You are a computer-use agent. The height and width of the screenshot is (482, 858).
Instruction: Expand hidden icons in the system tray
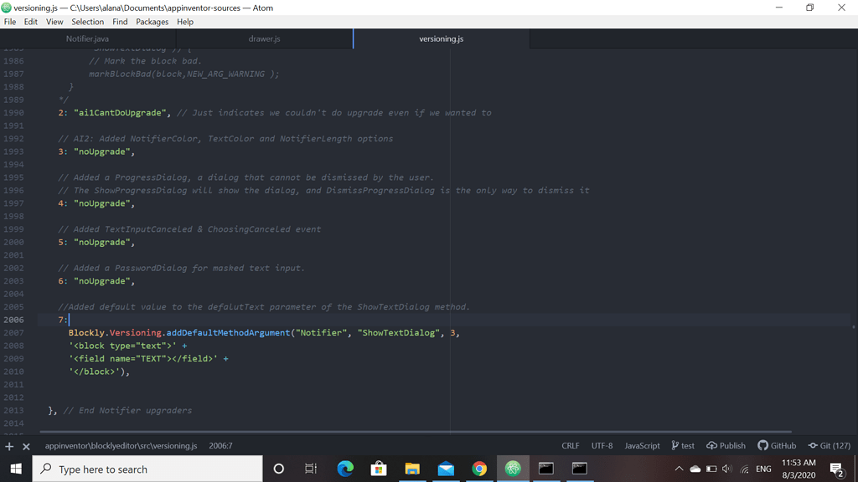680,469
